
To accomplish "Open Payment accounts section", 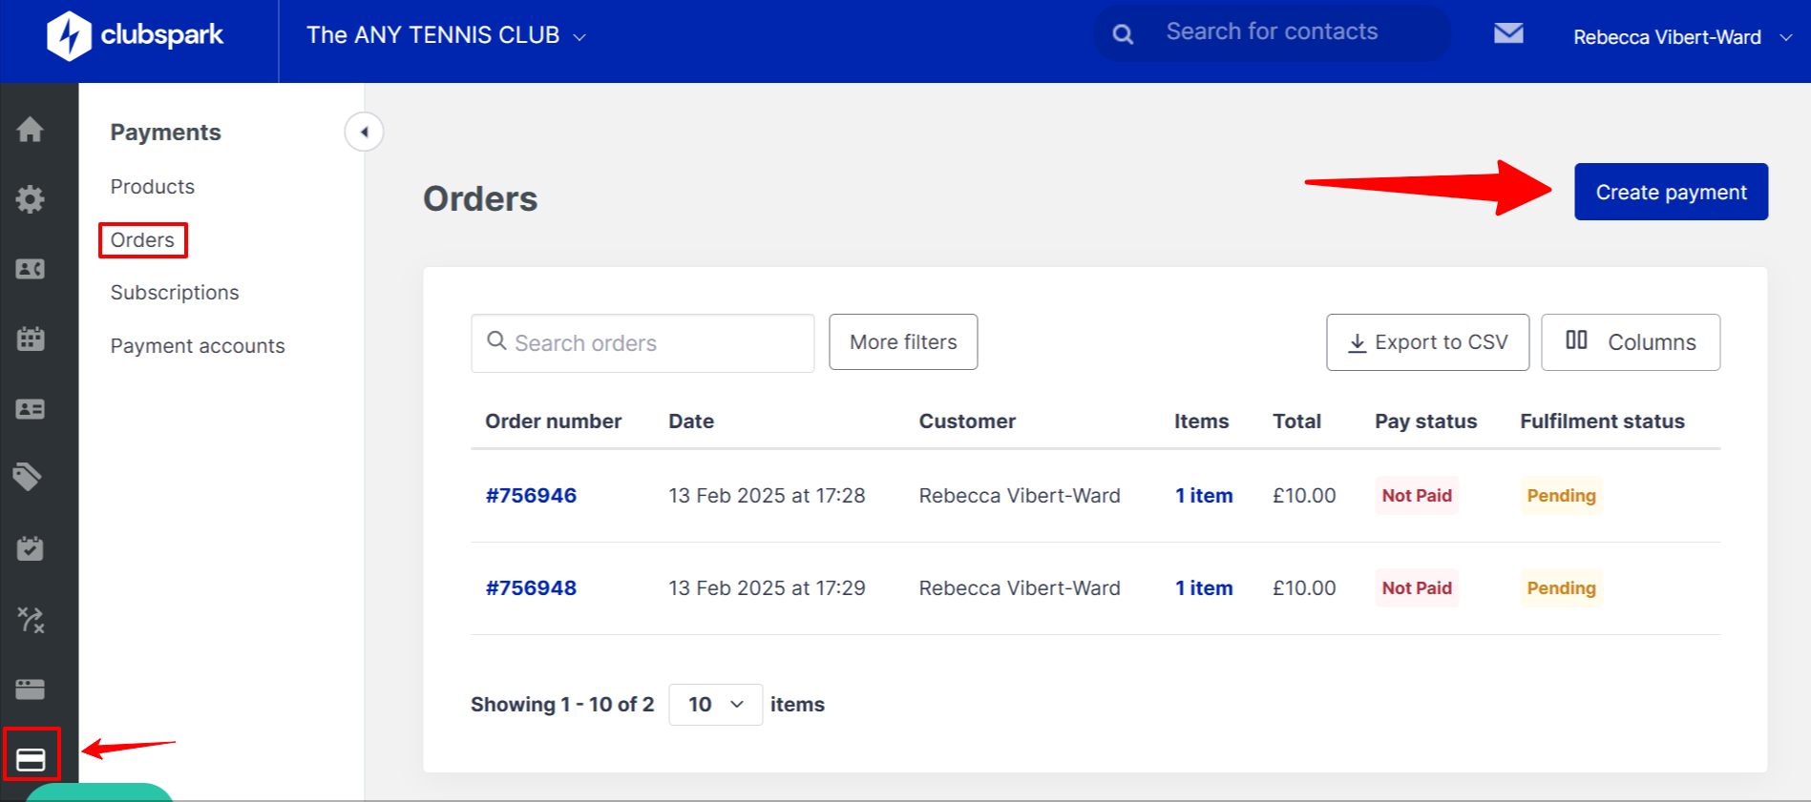I will pos(198,346).
